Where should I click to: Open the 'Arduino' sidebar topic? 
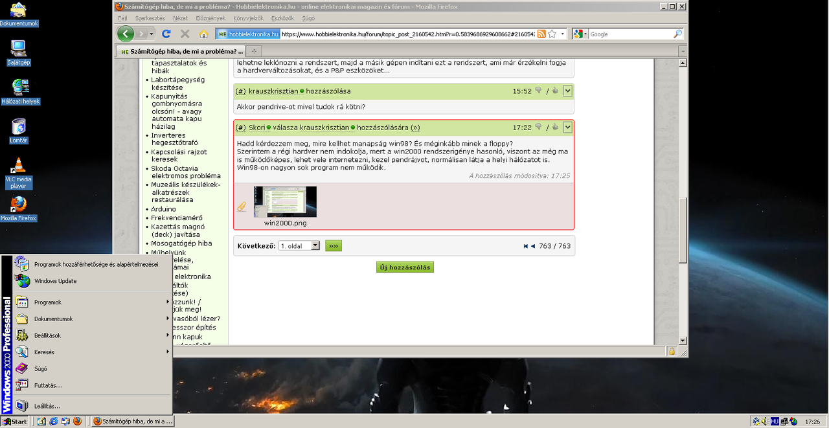164,209
